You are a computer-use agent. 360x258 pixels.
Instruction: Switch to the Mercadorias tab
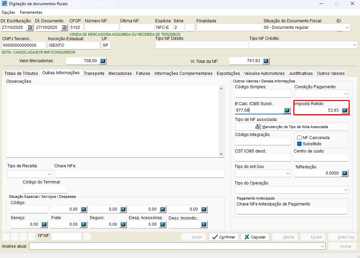coord(120,74)
